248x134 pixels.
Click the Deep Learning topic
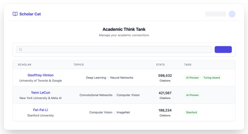pyautogui.click(x=96, y=77)
